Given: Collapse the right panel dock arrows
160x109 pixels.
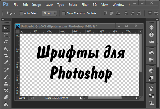Looking at the screenshot, I should click(x=157, y=19).
